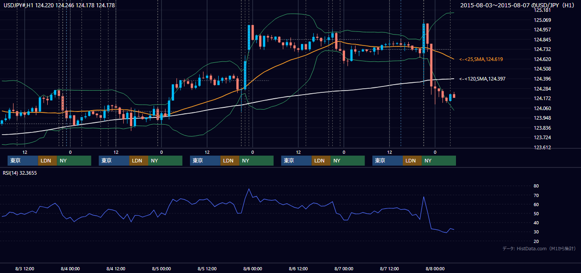The width and height of the screenshot is (581, 273).
Task: Click the 8/7 12:00 time axis label
Action: tap(389, 268)
